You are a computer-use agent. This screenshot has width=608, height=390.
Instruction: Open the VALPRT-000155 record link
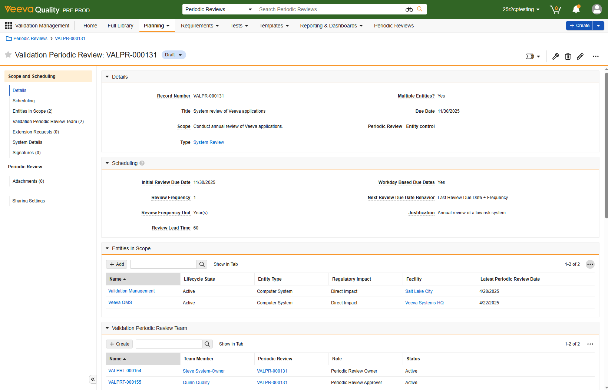click(125, 382)
